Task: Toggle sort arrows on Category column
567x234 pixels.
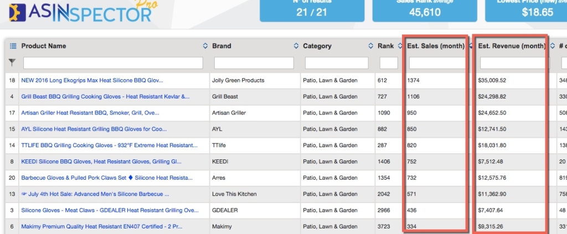Action: point(370,46)
